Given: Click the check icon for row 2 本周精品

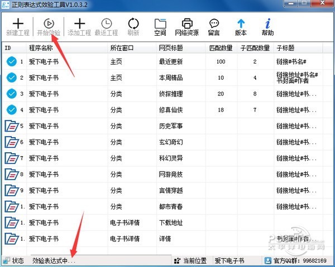Looking at the screenshot, I should (x=12, y=77).
